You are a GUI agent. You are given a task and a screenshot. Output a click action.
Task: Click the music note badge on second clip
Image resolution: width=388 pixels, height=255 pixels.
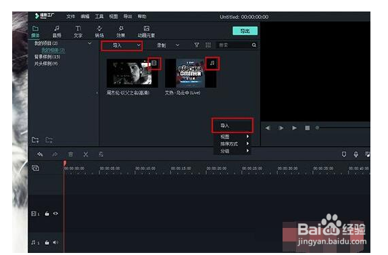pyautogui.click(x=212, y=63)
